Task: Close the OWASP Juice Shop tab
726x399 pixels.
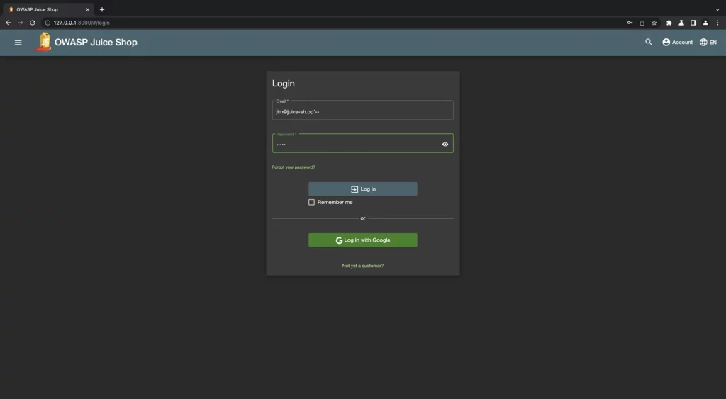Action: [x=87, y=9]
